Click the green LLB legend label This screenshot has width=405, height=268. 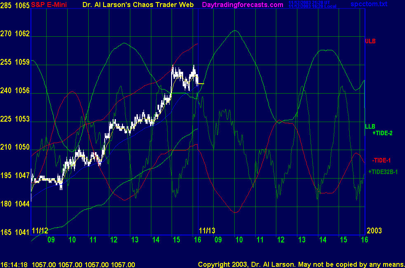[370, 127]
